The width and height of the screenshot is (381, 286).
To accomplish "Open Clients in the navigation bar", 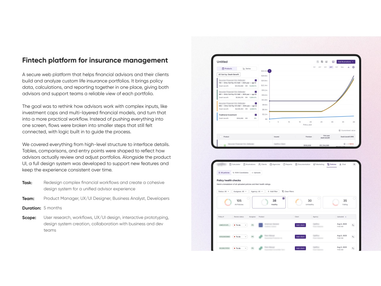I will tap(263, 164).
